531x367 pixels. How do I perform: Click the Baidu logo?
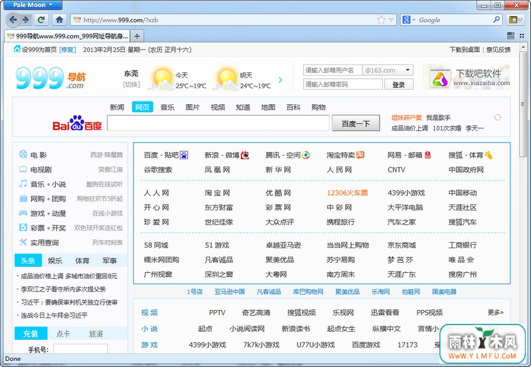[x=77, y=123]
